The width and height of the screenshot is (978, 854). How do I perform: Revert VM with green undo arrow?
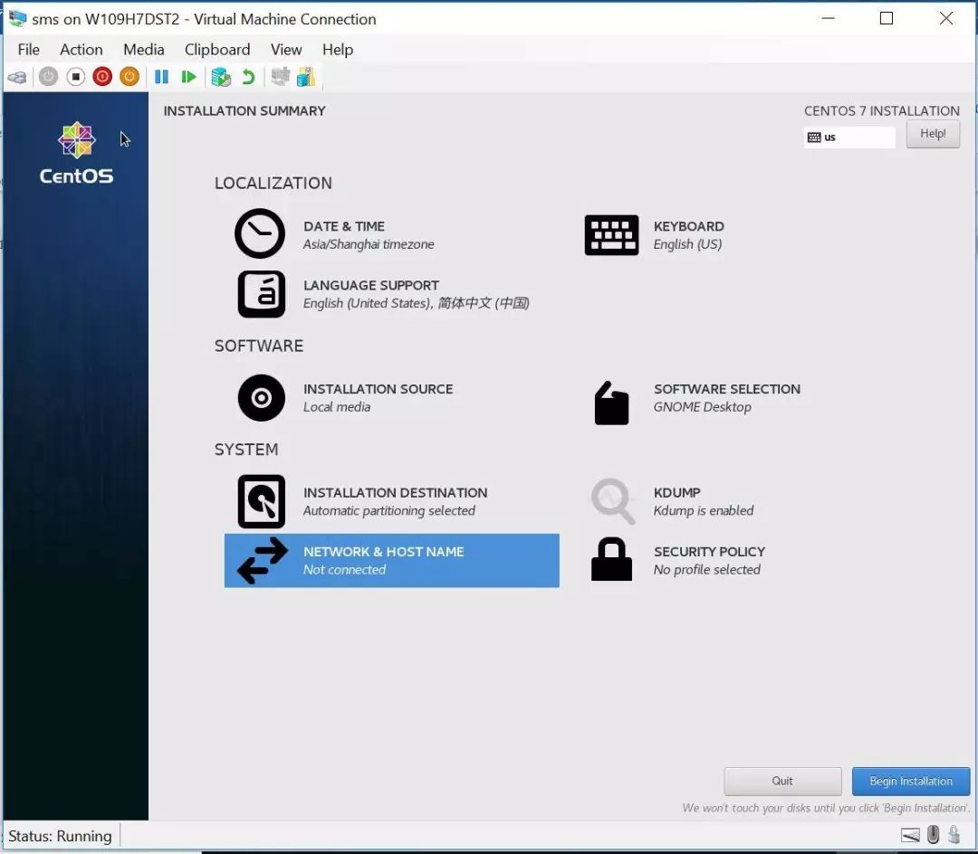point(248,77)
